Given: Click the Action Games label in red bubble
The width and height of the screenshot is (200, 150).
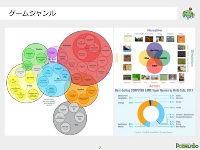Looking at the screenshot, I should pyautogui.click(x=67, y=45).
